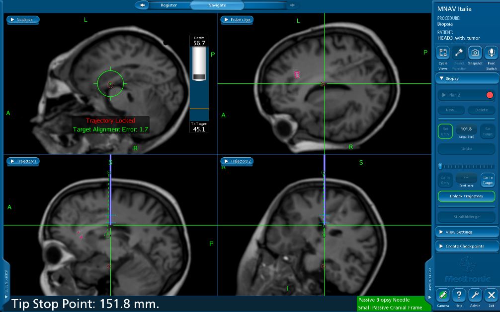This screenshot has height=312, width=500.
Task: Go forward with right arrow button
Action: pyautogui.click(x=292, y=5)
